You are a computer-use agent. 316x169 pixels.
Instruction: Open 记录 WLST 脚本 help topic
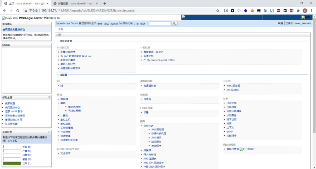point(14,111)
